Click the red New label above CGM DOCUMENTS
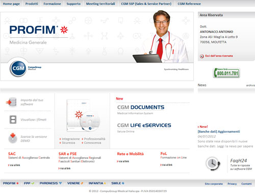Screen dimensions: 255x194 point(119,99)
